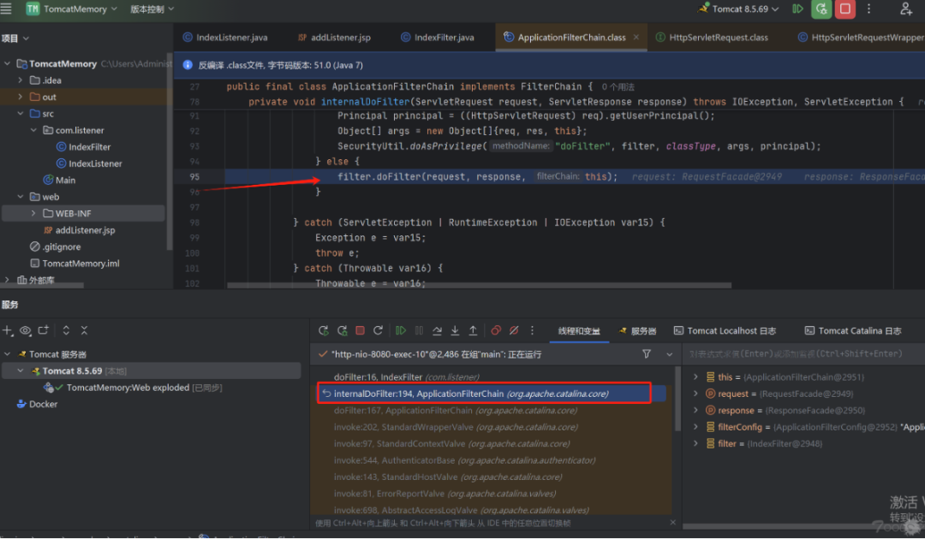The height and width of the screenshot is (539, 925).
Task: Open addListener.jsp in the project tree
Action: pyautogui.click(x=87, y=230)
